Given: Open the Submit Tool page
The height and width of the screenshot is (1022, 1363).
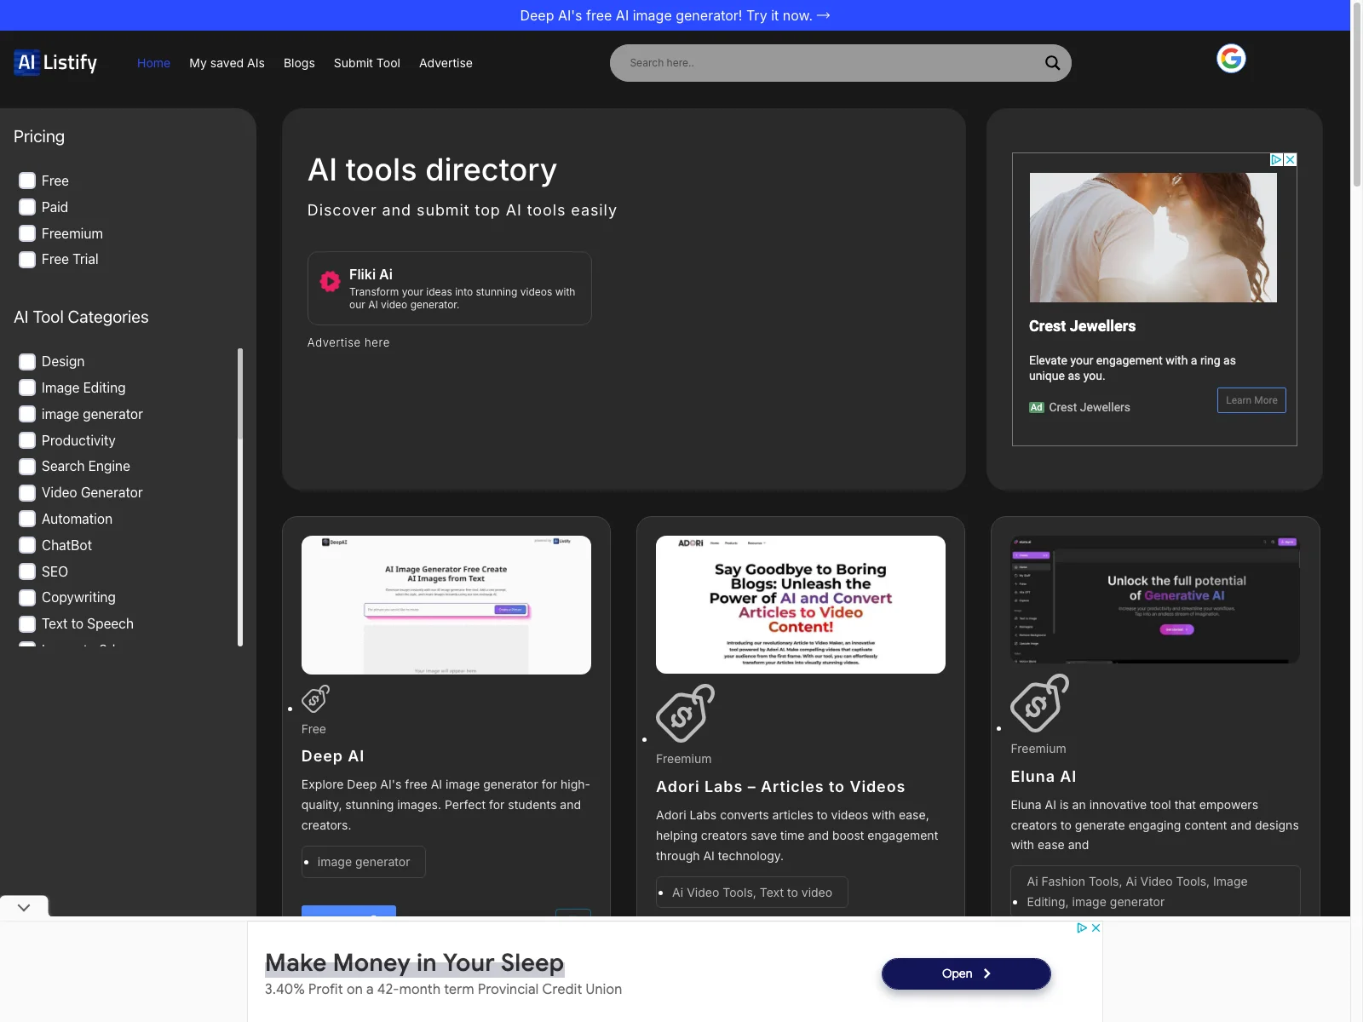Looking at the screenshot, I should 366,63.
